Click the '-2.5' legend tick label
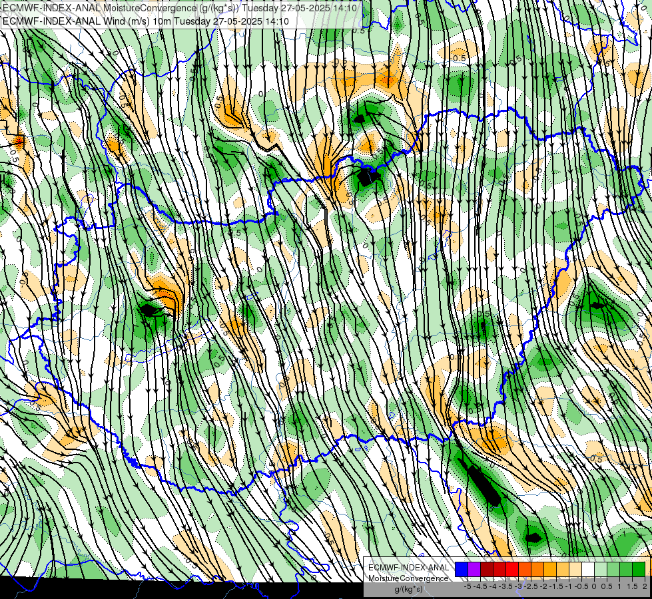 (531, 586)
